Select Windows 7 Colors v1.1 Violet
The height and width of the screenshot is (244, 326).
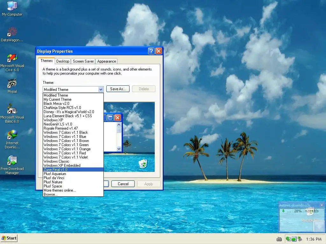point(73,157)
